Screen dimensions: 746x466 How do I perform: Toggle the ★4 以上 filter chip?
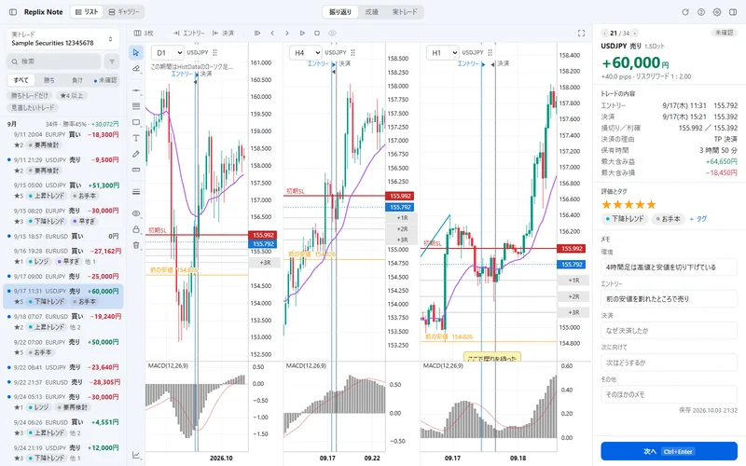click(x=72, y=96)
